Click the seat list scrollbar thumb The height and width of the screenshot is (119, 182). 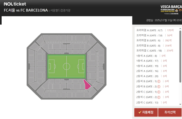pyautogui.click(x=180, y=57)
